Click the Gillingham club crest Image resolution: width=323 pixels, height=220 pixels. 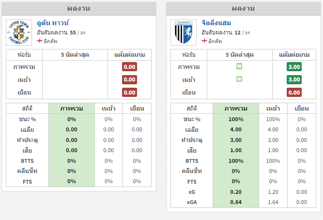pos(184,32)
